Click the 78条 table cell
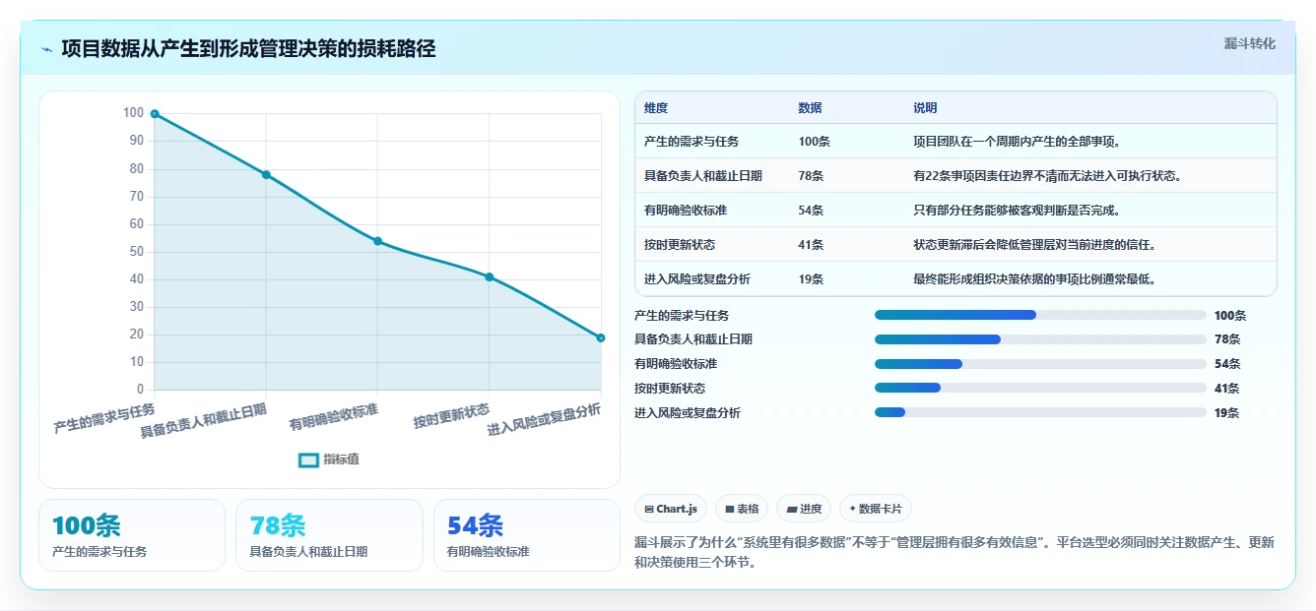This screenshot has height=611, width=1316. click(x=812, y=176)
